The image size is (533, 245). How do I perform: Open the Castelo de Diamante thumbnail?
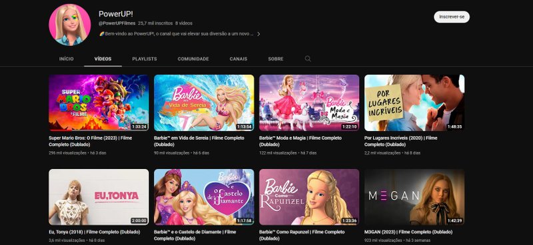204,197
